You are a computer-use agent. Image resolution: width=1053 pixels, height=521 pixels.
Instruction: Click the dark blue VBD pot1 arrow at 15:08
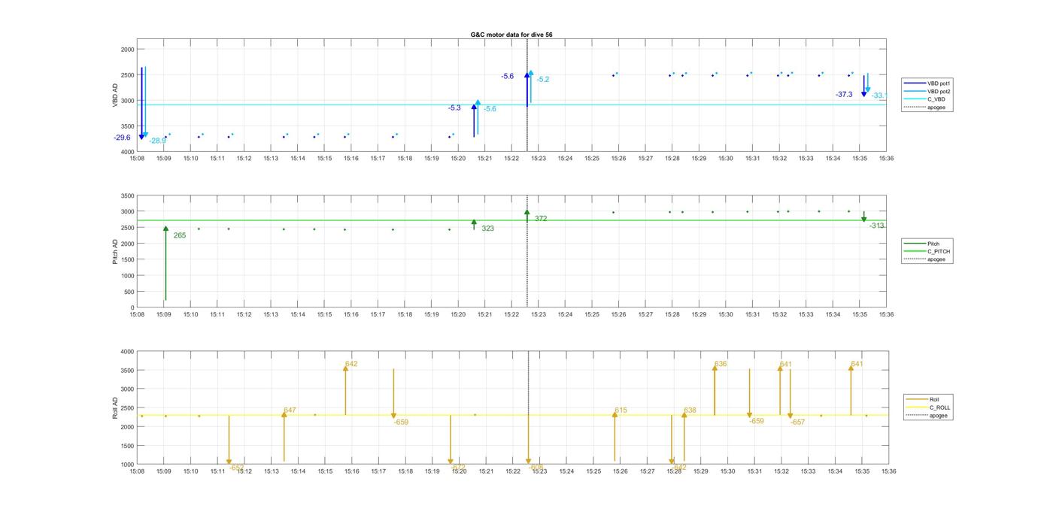pos(141,103)
